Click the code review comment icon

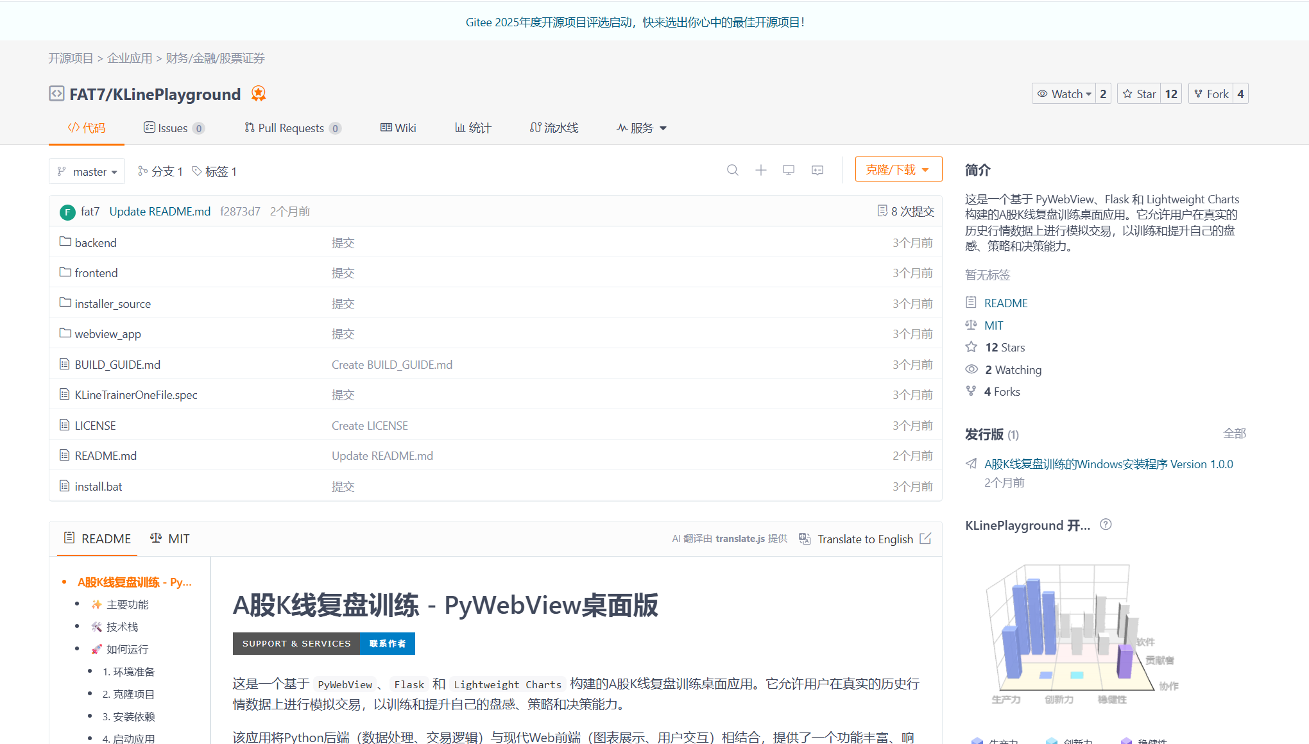(817, 170)
